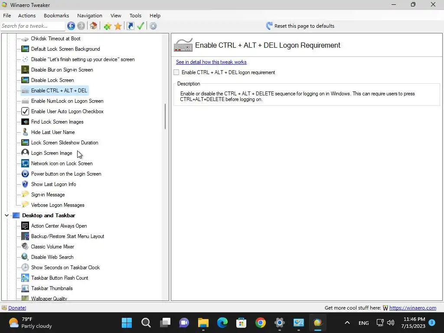Select Lock Screen Slideshow Duration item

[65, 143]
